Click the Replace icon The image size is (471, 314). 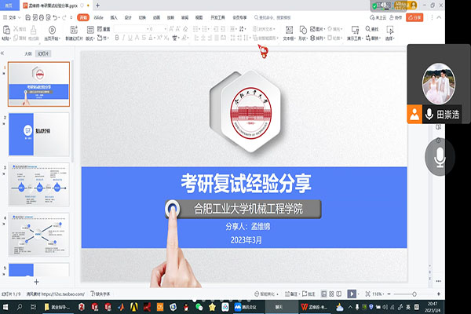coord(367,38)
